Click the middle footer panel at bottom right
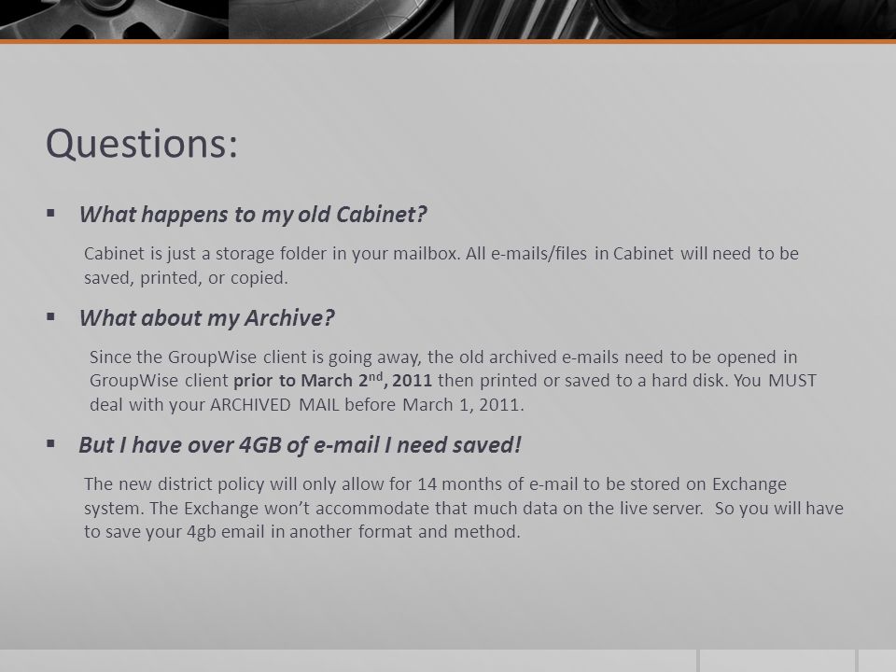The width and height of the screenshot is (896, 672). point(777,661)
